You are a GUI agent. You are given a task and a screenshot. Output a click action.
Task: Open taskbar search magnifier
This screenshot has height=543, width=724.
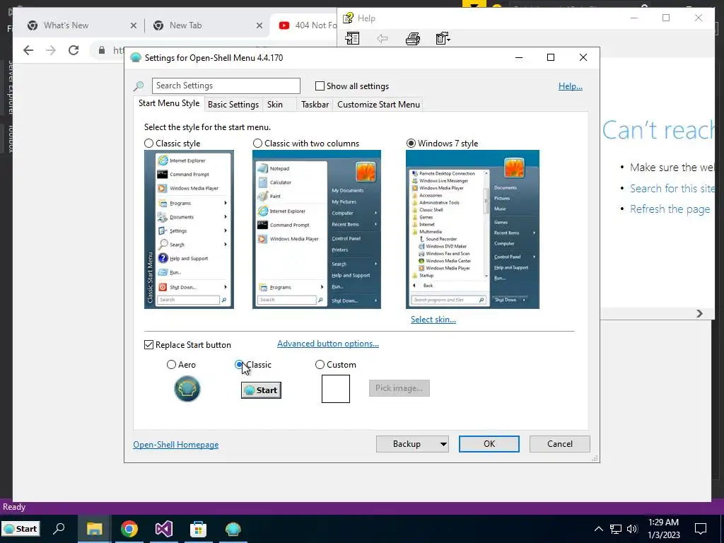tap(59, 529)
